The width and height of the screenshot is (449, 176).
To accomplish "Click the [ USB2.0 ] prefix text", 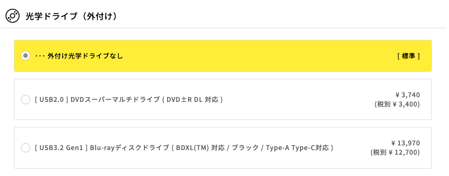I will 51,100.
